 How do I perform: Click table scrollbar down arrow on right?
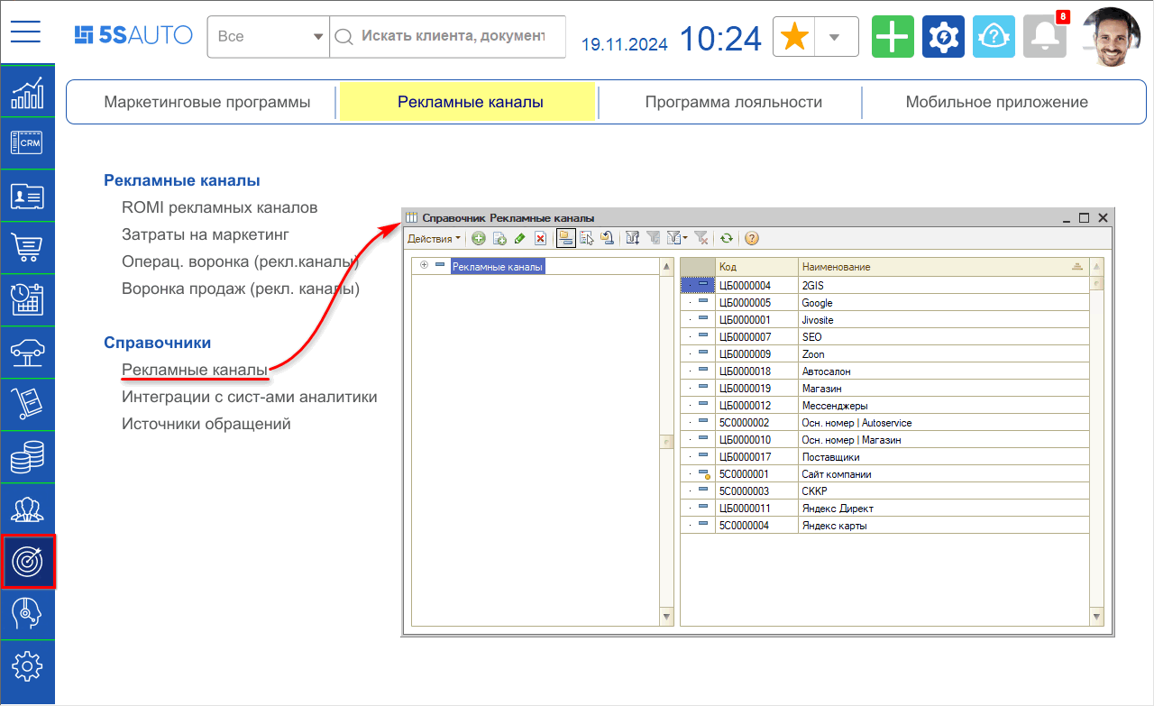[x=1096, y=618]
